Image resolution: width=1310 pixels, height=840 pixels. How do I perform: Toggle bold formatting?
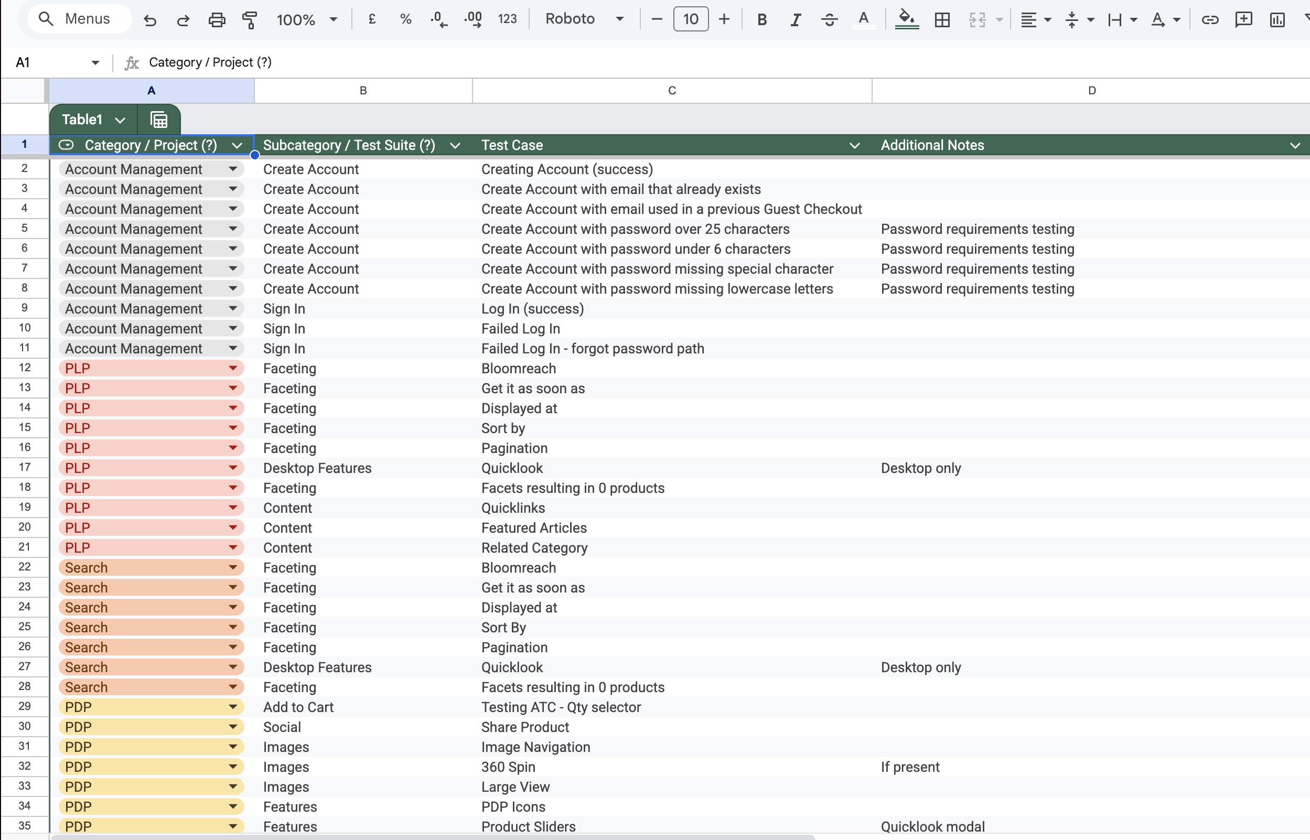tap(762, 20)
